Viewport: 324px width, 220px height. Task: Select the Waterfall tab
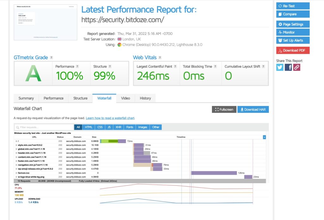click(x=104, y=98)
